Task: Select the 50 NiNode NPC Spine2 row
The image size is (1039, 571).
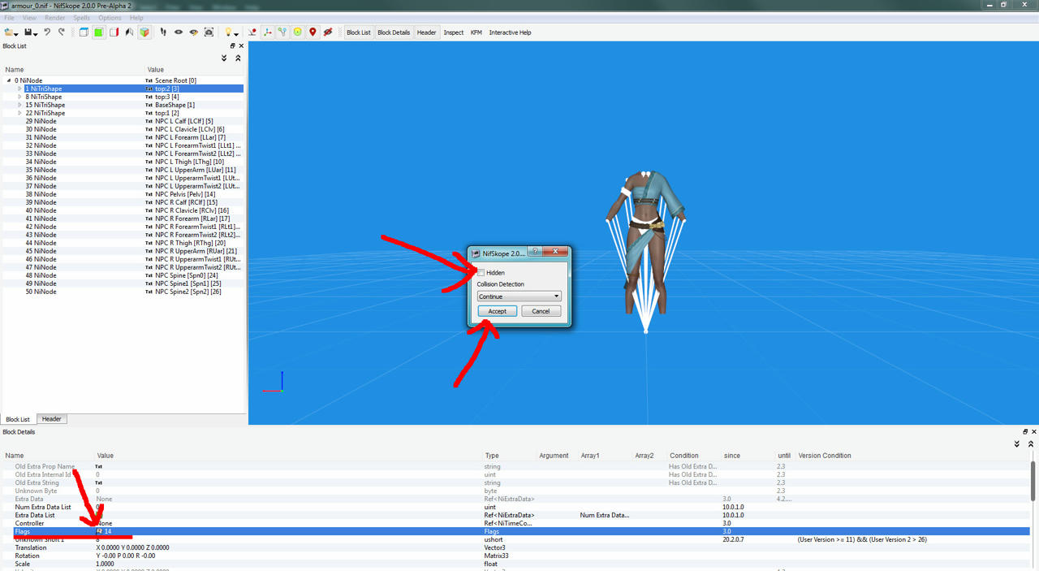Action: (x=123, y=292)
